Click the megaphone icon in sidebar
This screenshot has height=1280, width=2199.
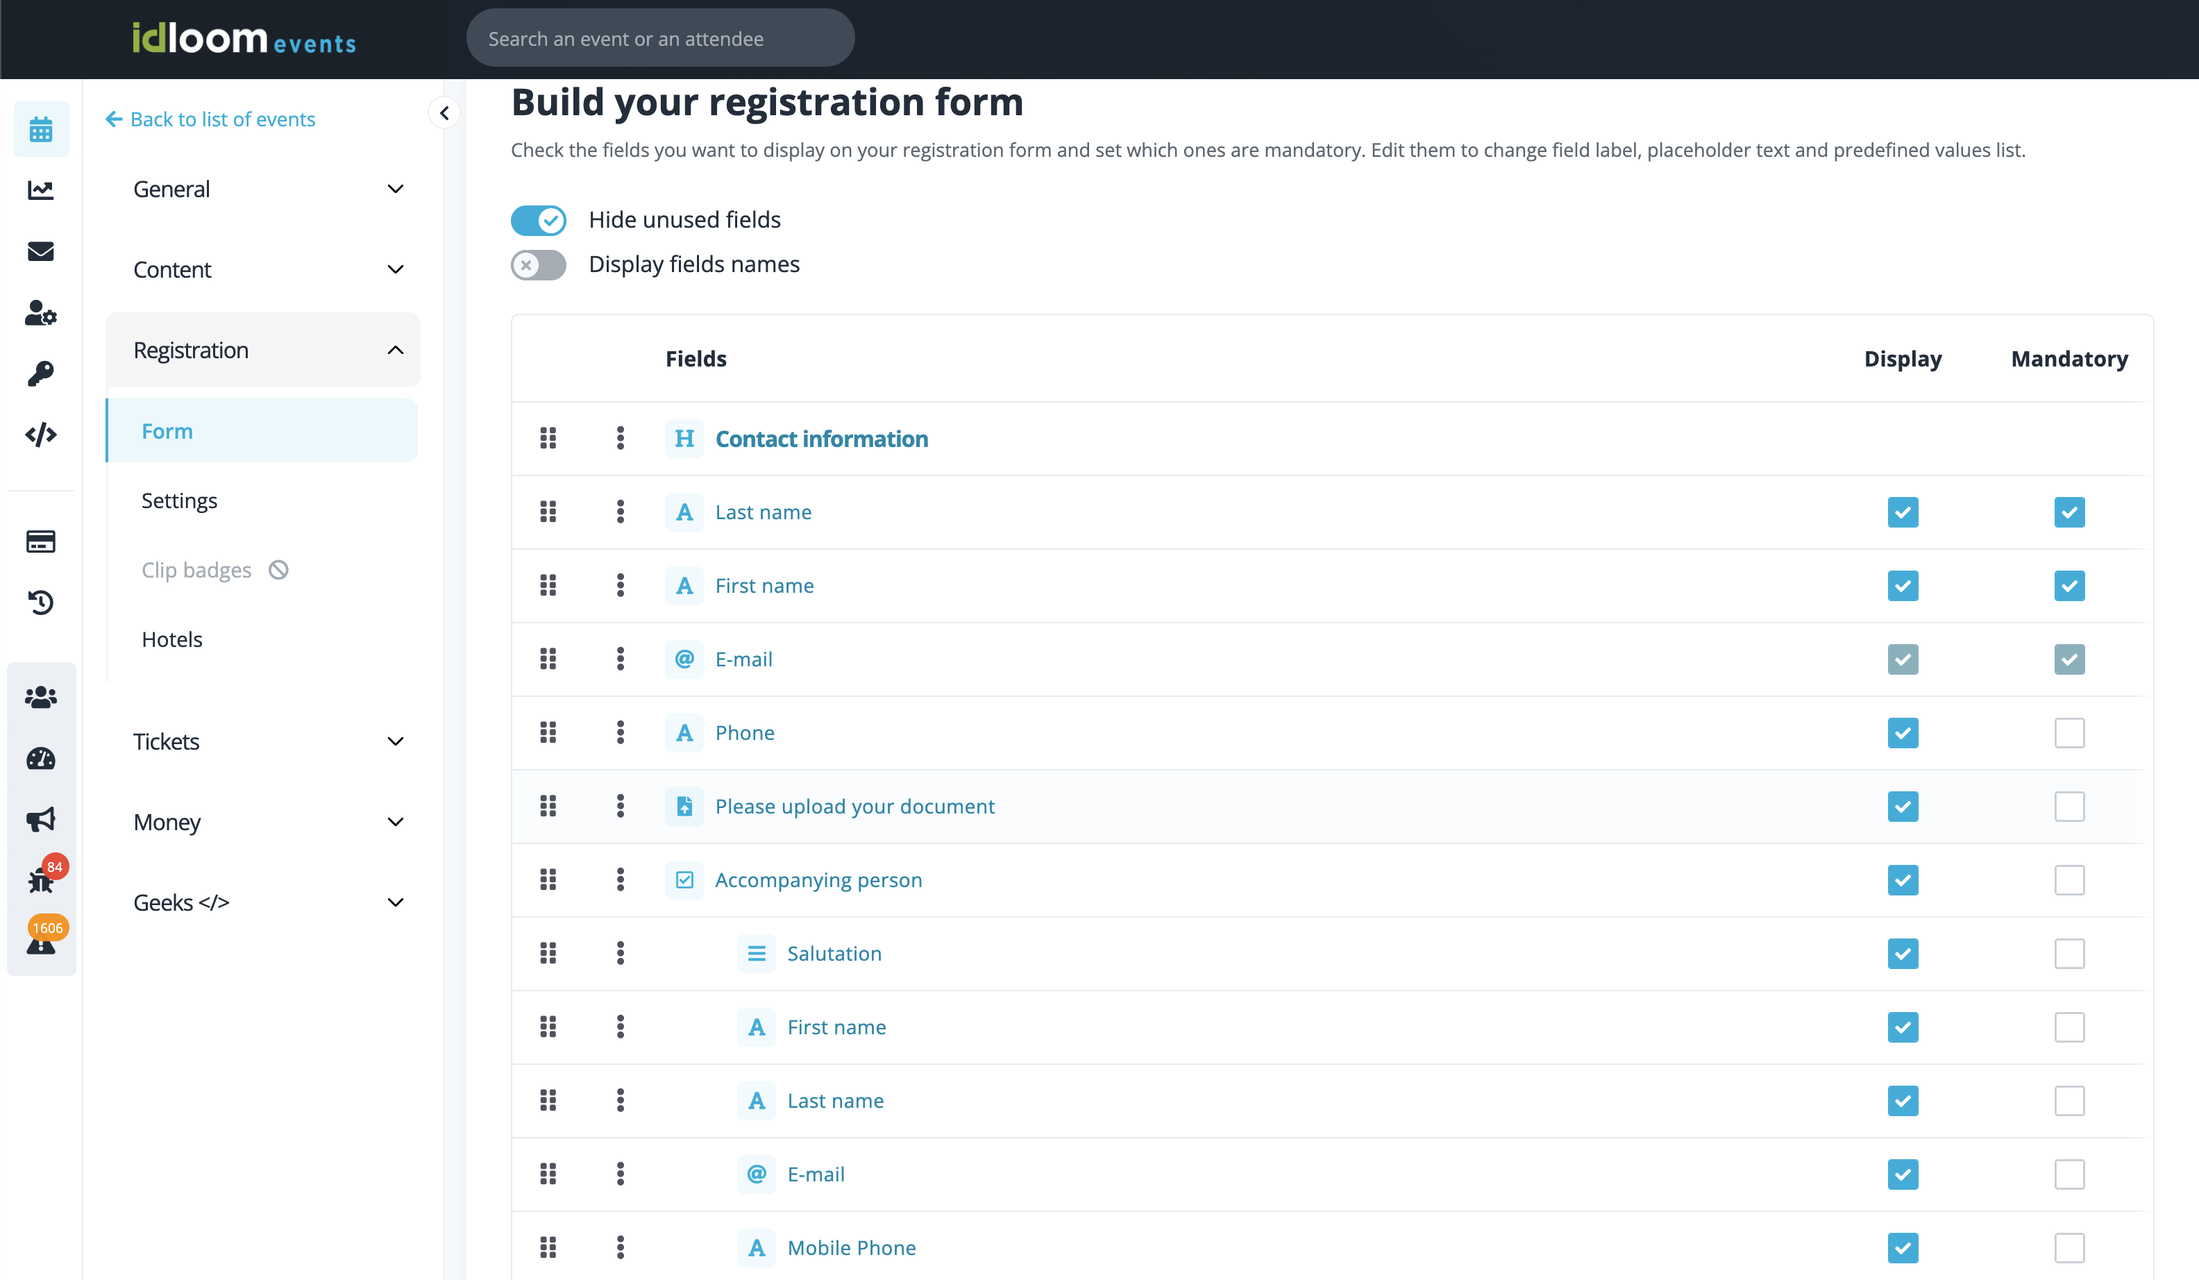40,818
